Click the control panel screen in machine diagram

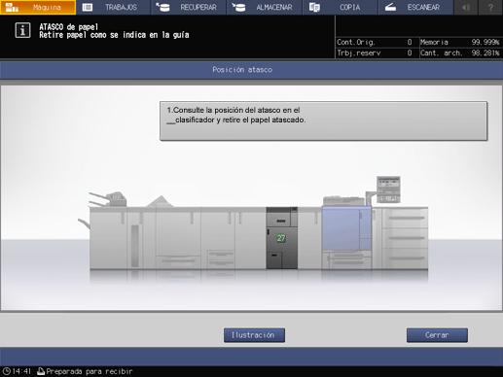388,189
